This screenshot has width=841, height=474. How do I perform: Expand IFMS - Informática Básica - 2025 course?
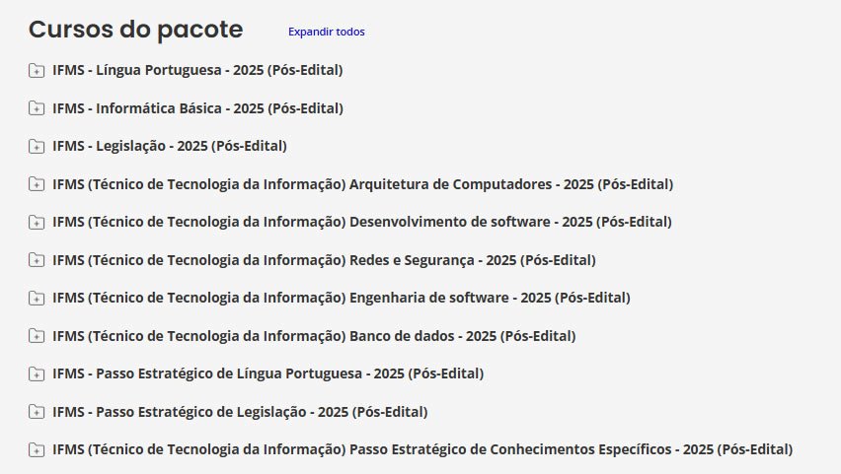(197, 108)
